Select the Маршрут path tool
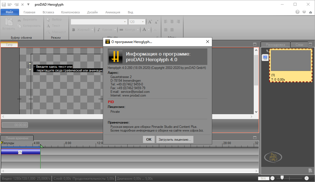 click(x=56, y=32)
